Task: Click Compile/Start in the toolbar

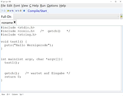Action: click(37, 11)
